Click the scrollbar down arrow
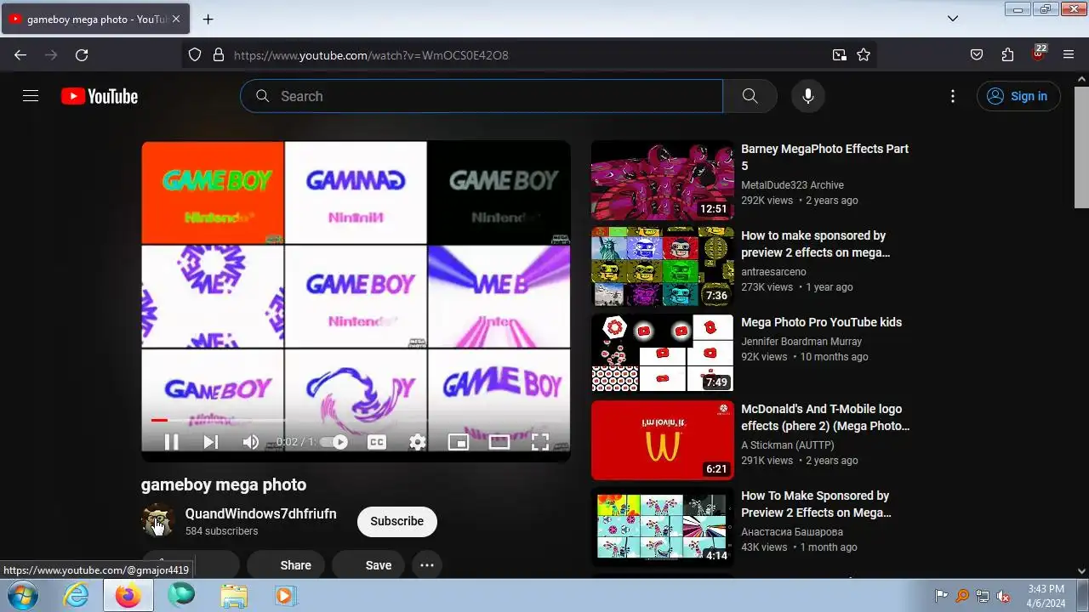Image resolution: width=1089 pixels, height=612 pixels. point(1082,571)
